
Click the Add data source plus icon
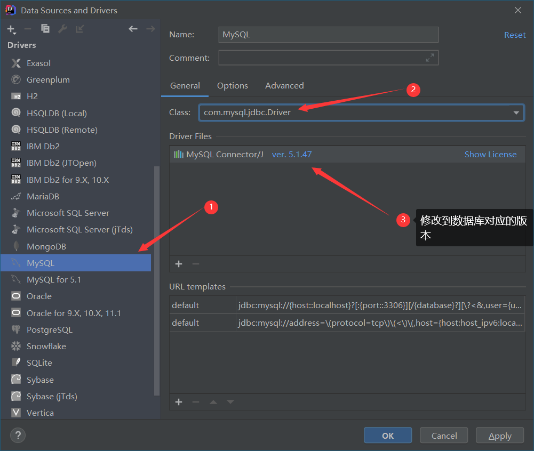point(11,30)
